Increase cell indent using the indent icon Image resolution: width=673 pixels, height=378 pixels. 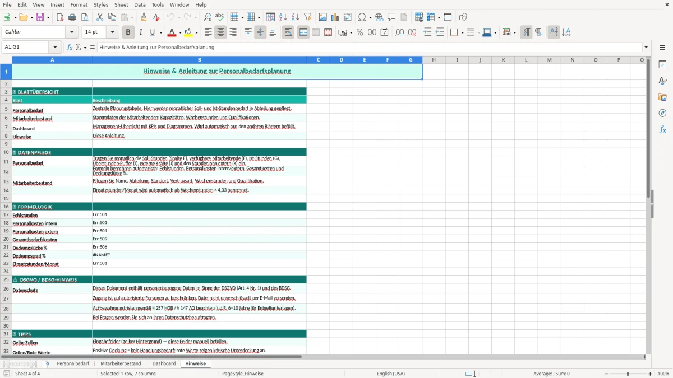[427, 32]
